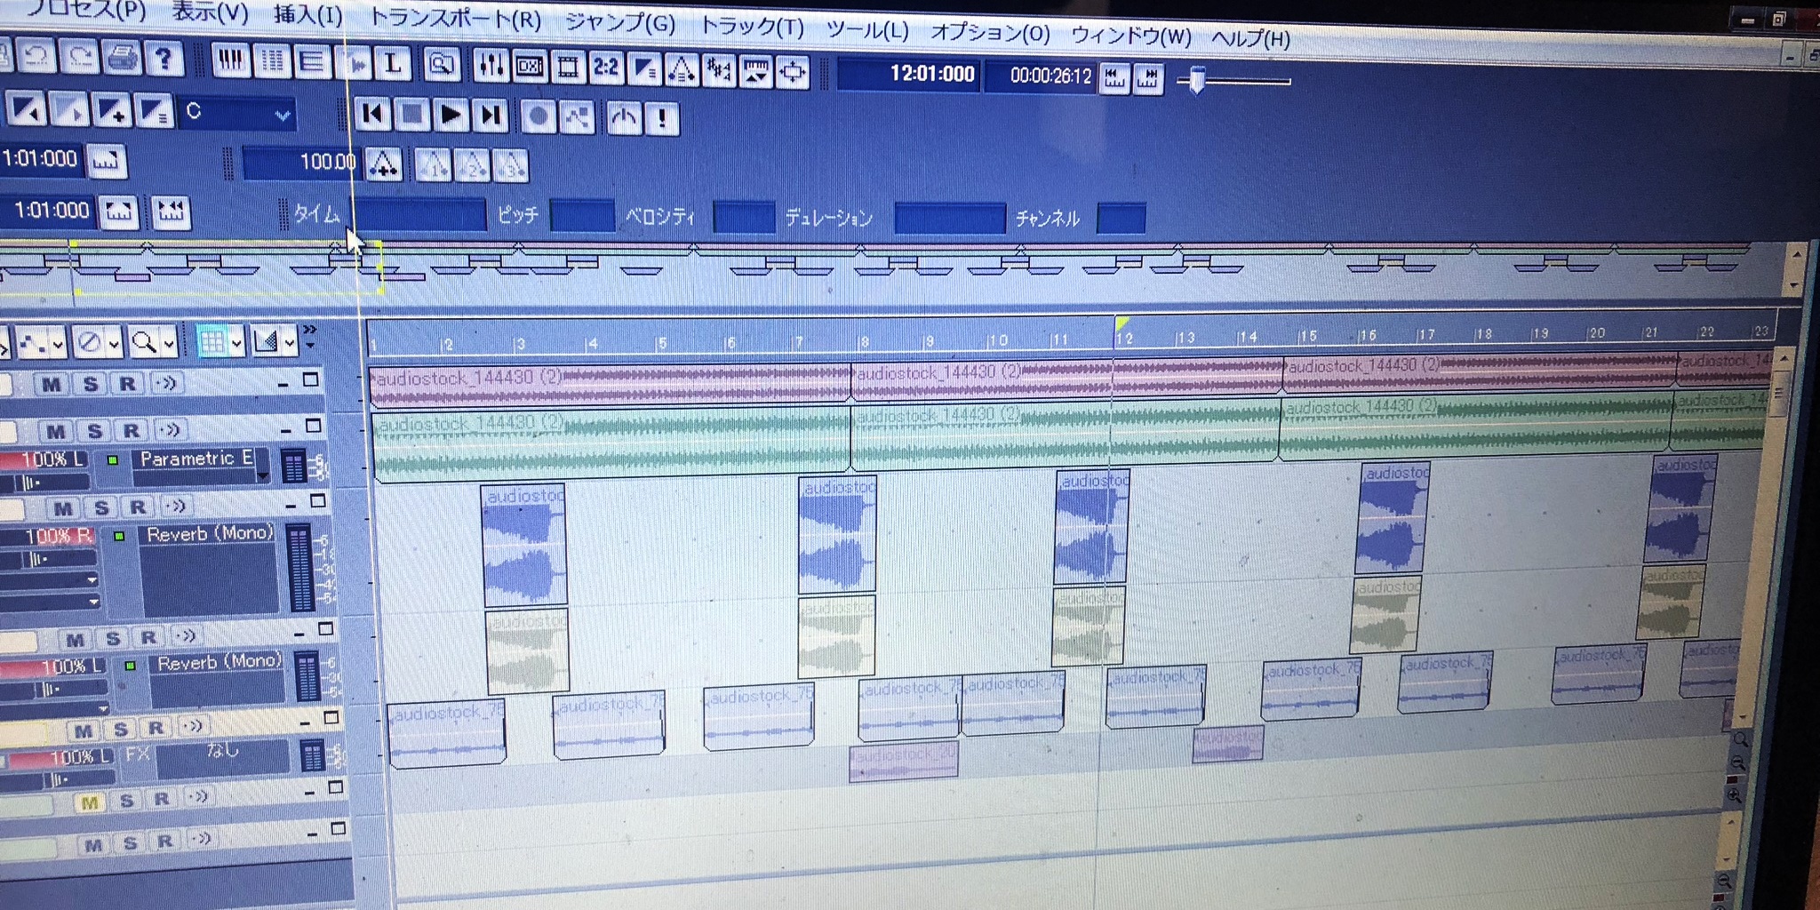
Task: Open the C marker dropdown
Action: coord(283,116)
